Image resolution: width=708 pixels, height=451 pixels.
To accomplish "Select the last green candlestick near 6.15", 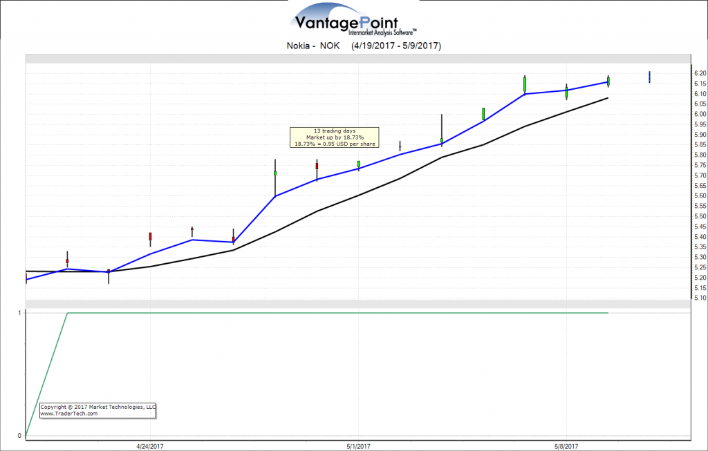I will [608, 81].
